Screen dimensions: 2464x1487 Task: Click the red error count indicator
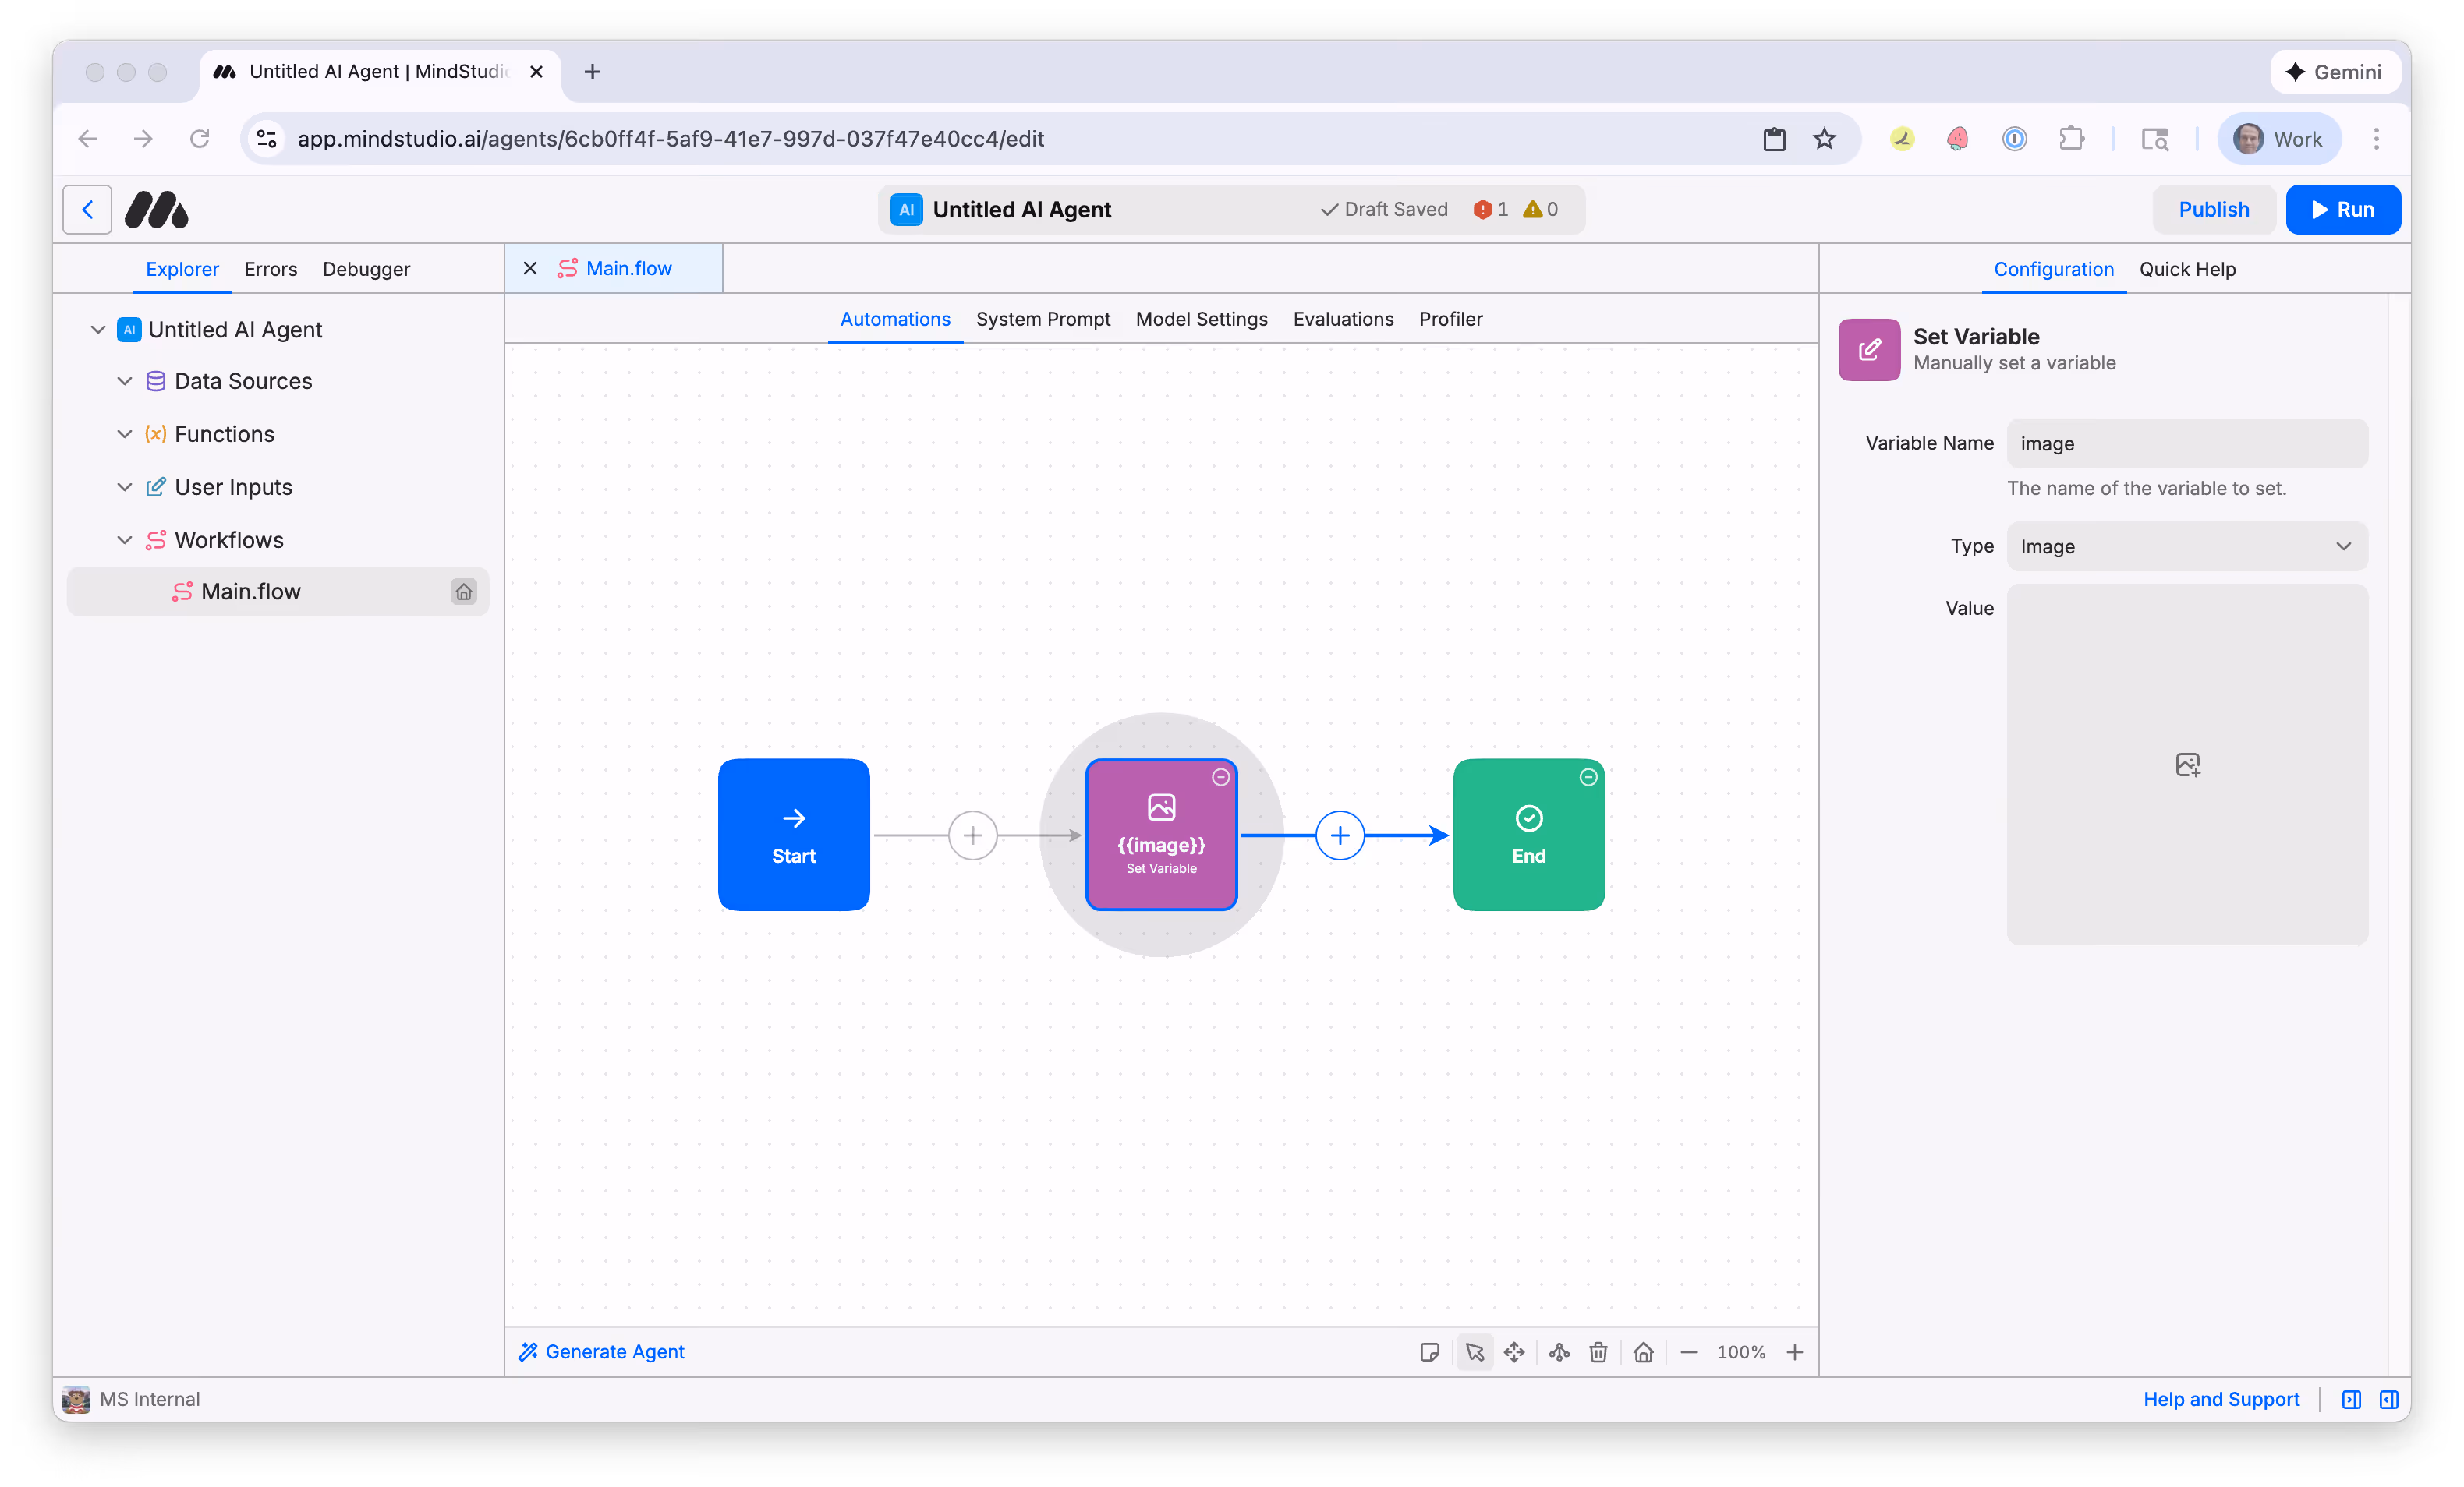[x=1489, y=209]
